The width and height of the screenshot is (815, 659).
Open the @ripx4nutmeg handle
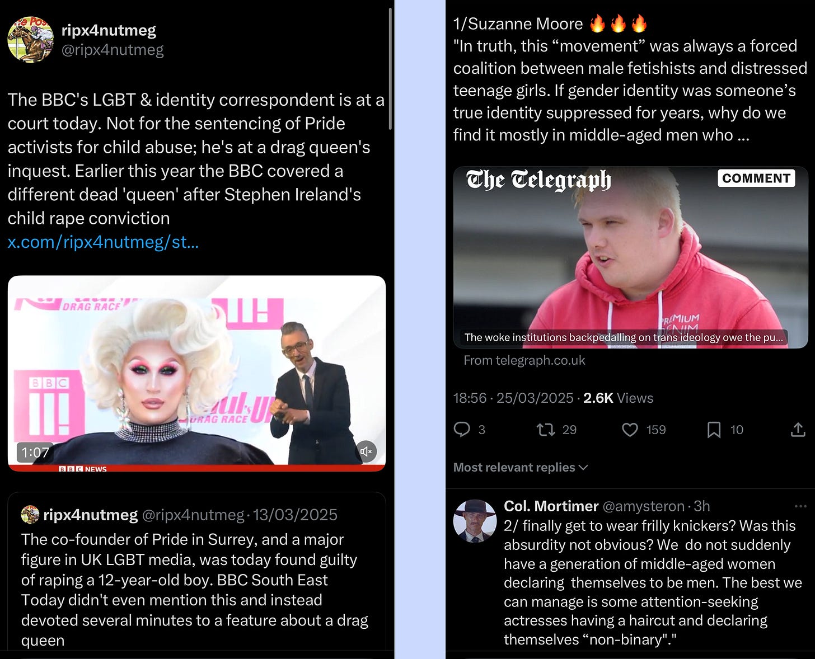(x=113, y=50)
